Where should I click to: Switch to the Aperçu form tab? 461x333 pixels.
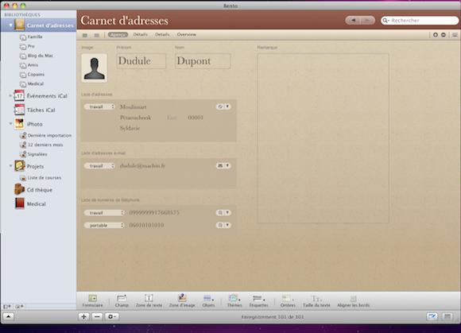coord(118,35)
